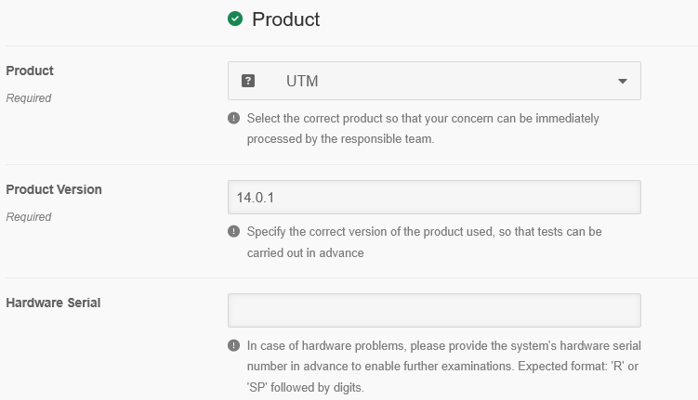The height and width of the screenshot is (400, 698).
Task: Click the question mark icon in the product selector
Action: click(248, 81)
